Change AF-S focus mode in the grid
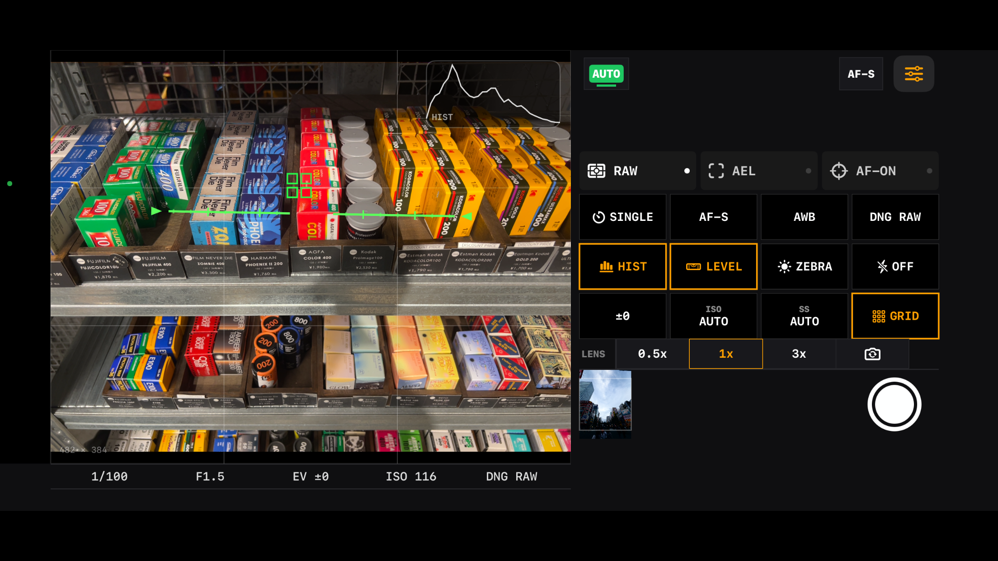 tap(713, 217)
